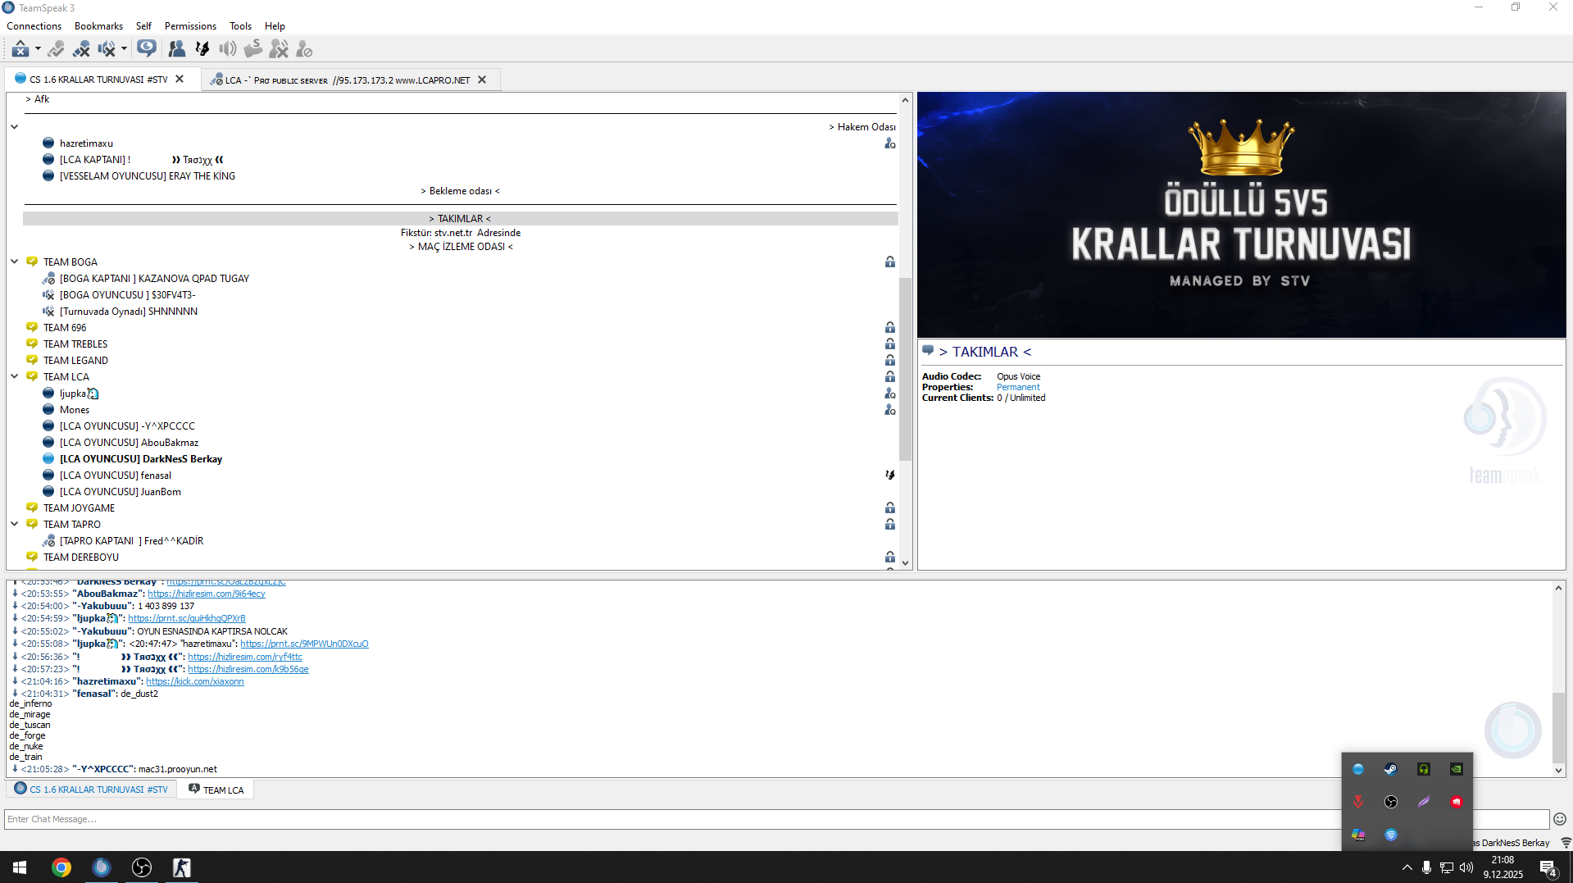Select the MAÇ İZLEME ODASI channel
This screenshot has height=883, width=1573.
coord(461,247)
